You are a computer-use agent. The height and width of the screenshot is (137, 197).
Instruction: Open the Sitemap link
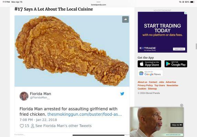coord(152,89)
